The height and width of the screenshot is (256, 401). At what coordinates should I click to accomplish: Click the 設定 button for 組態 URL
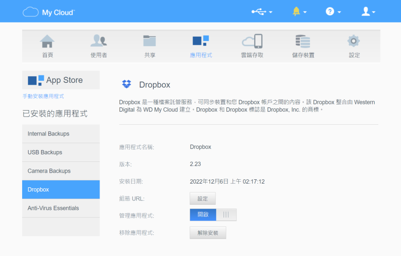pos(202,199)
